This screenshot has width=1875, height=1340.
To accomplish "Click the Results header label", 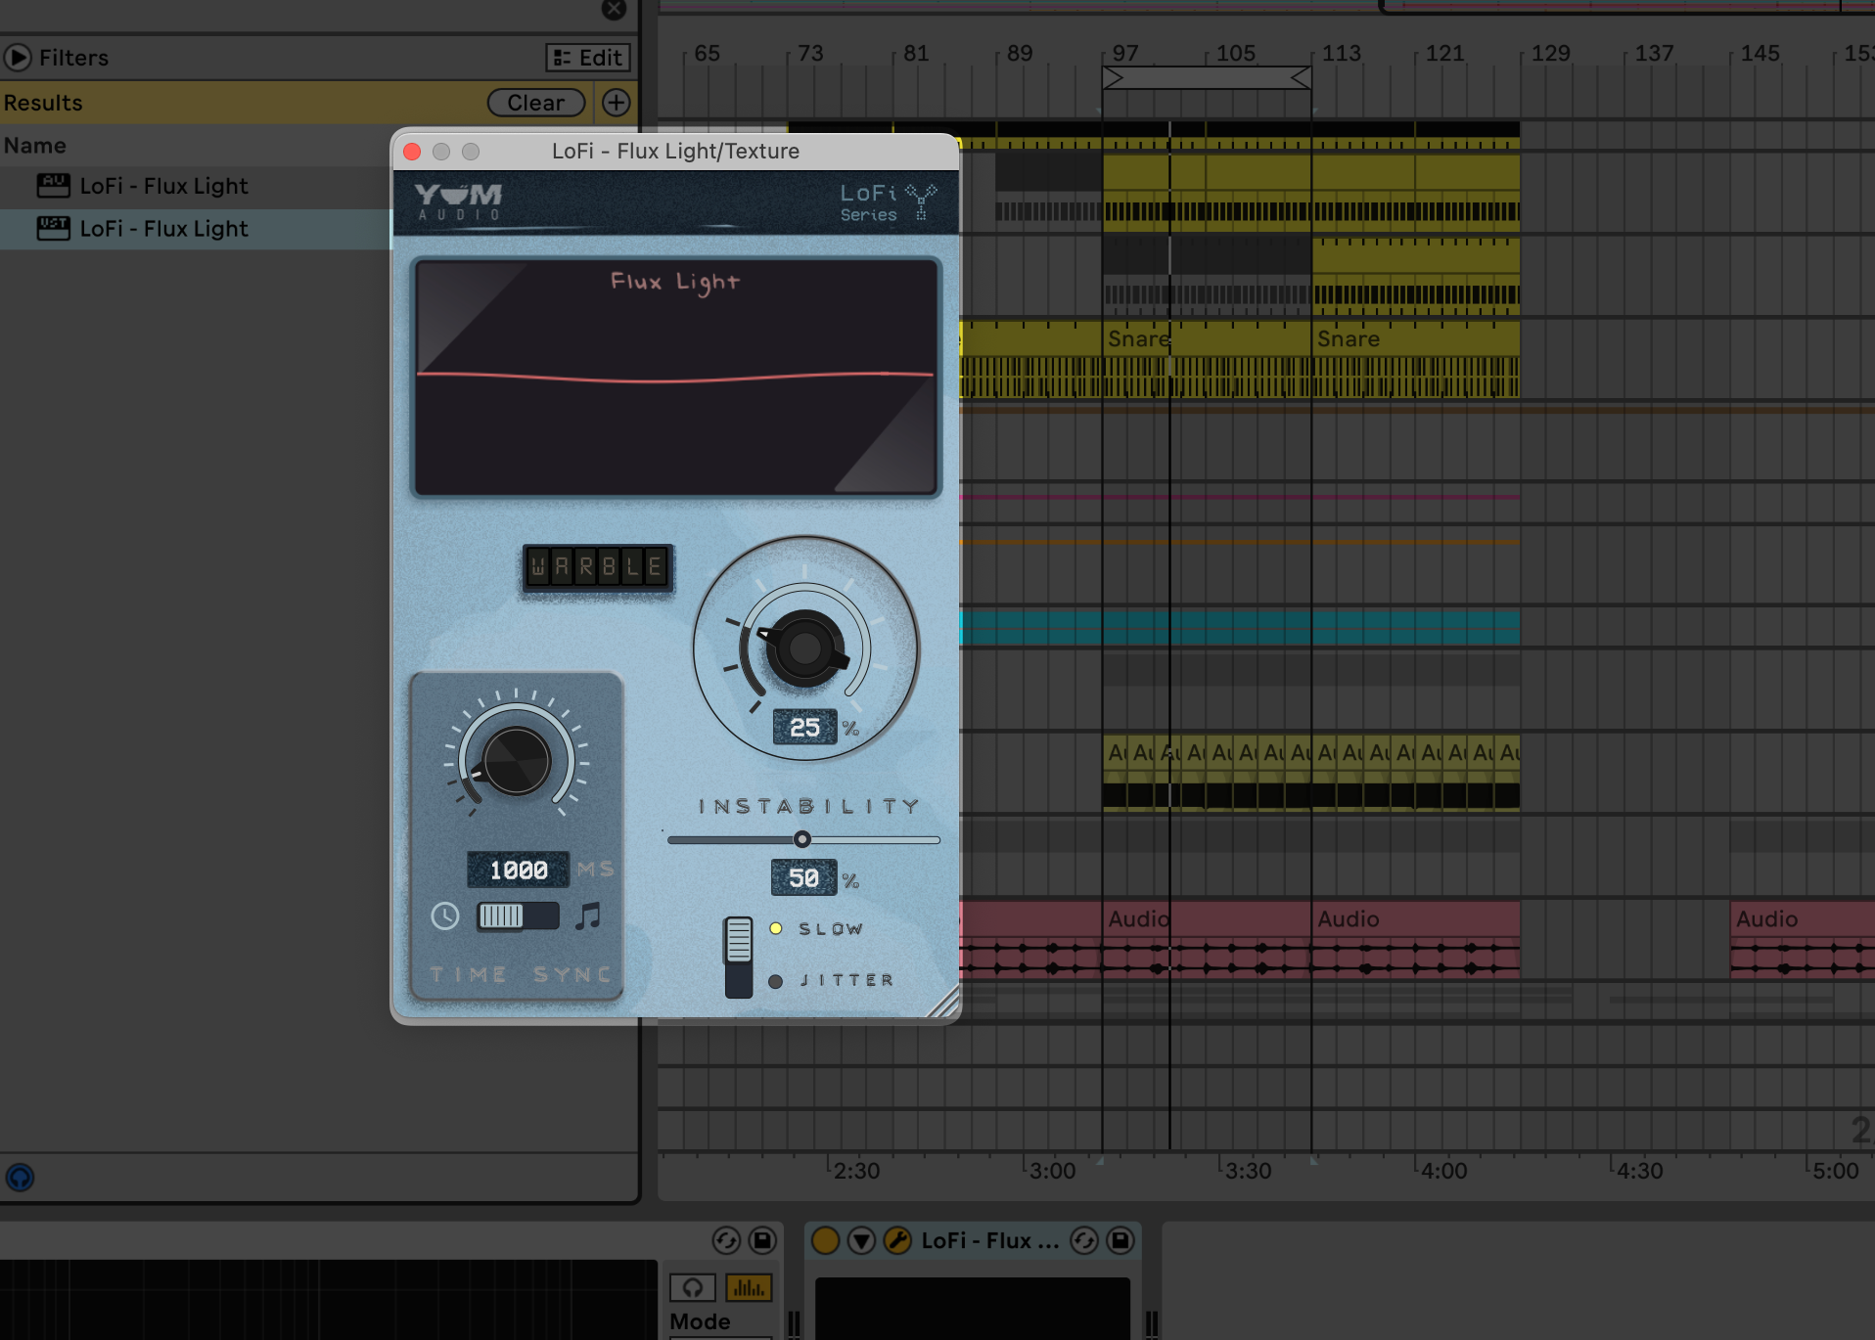I will [x=43, y=103].
